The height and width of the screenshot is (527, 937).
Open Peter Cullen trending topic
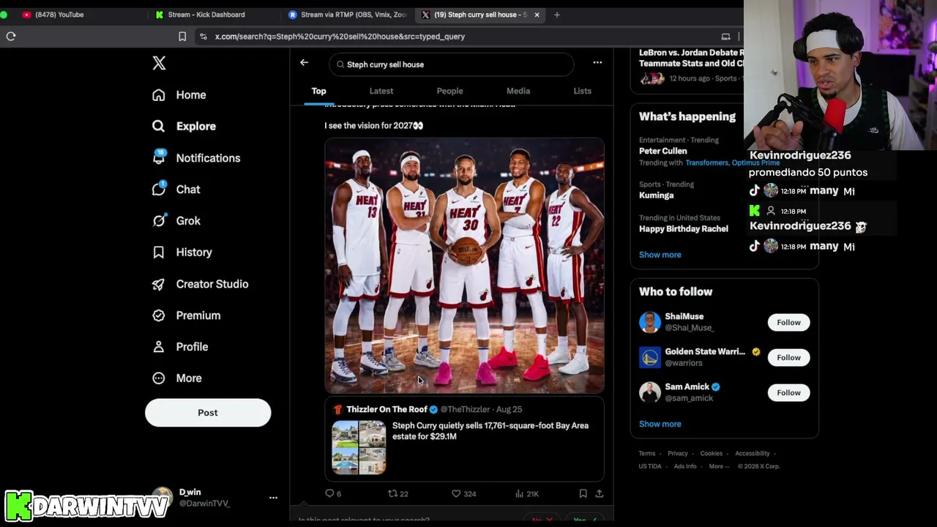point(662,151)
